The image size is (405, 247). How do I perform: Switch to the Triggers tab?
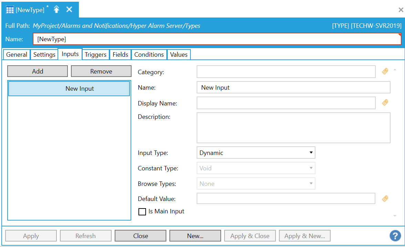[x=95, y=55]
